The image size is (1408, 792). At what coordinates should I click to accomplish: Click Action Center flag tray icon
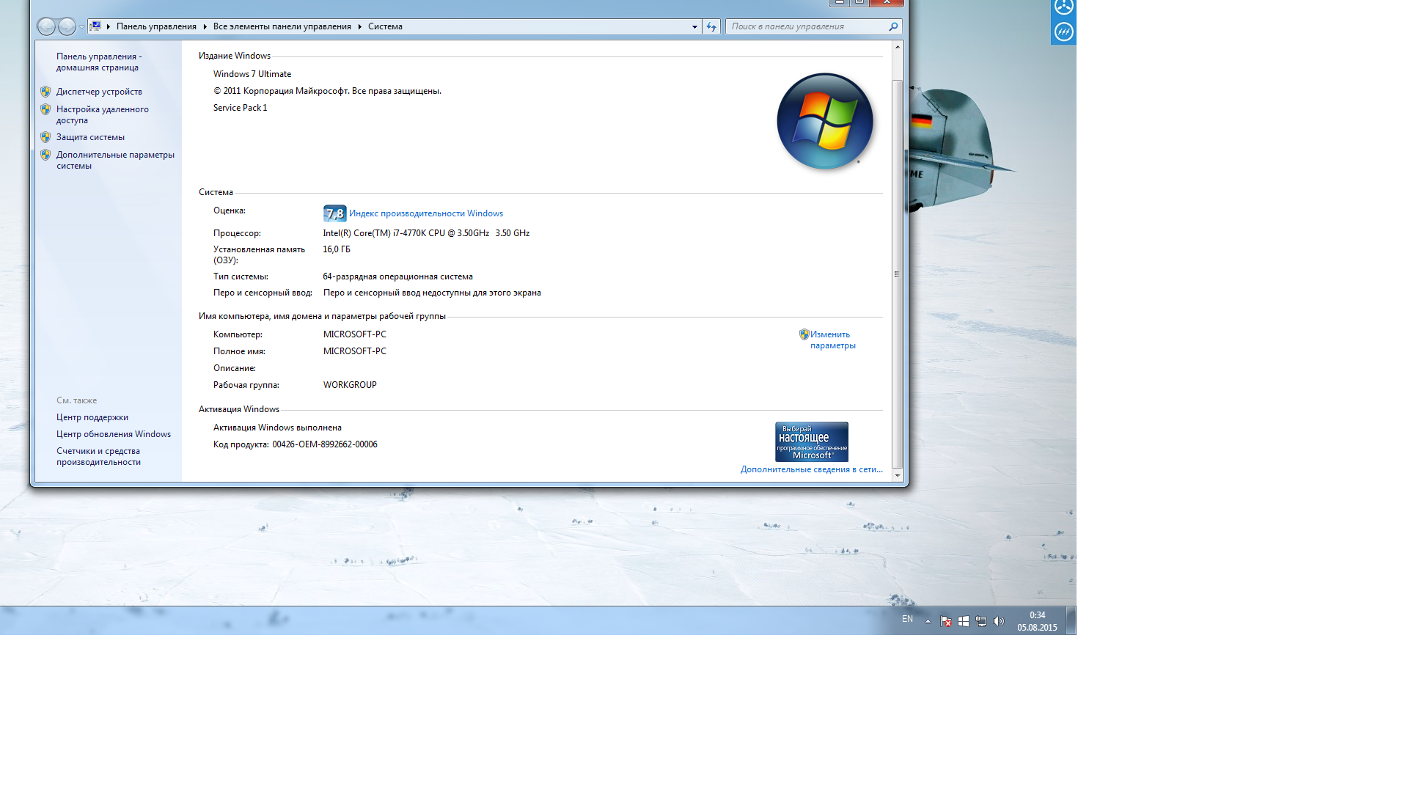point(946,621)
